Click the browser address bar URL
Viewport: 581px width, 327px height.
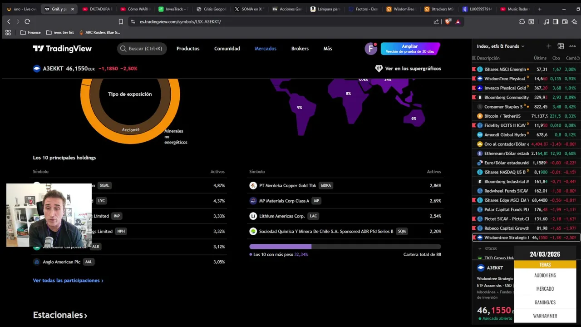pos(181,21)
